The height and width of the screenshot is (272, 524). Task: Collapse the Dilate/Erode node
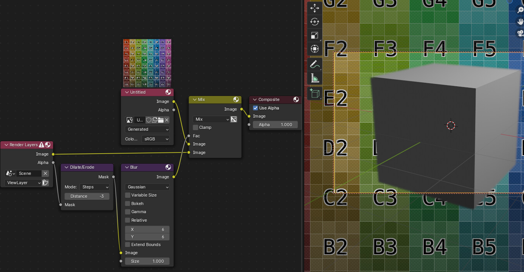click(x=67, y=167)
